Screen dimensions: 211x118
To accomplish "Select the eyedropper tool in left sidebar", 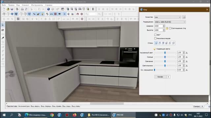I will point(3,38).
